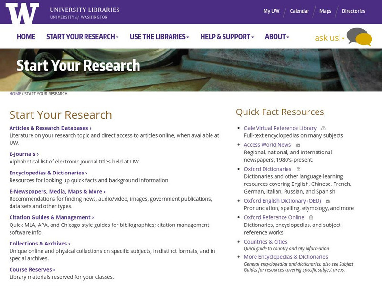Click lock icon beside Oxford Dictionaries
This screenshot has height=286, width=382.
pos(298,169)
